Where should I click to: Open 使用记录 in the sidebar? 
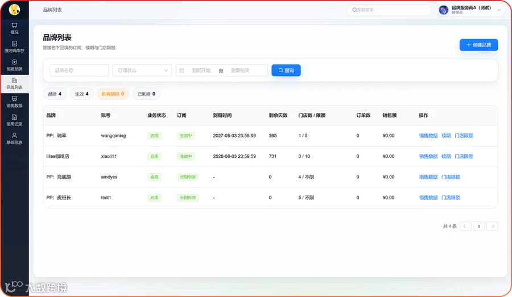point(14,120)
